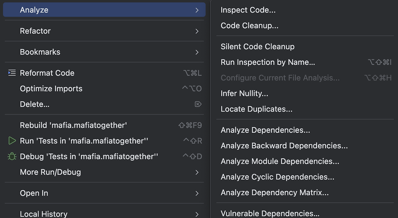Image resolution: width=398 pixels, height=218 pixels.
Task: Click the Delete key icon
Action: [198, 104]
